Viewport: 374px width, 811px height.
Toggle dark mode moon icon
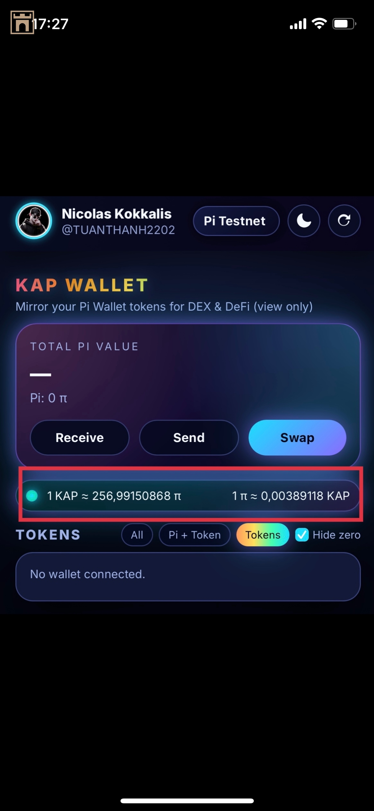point(304,221)
